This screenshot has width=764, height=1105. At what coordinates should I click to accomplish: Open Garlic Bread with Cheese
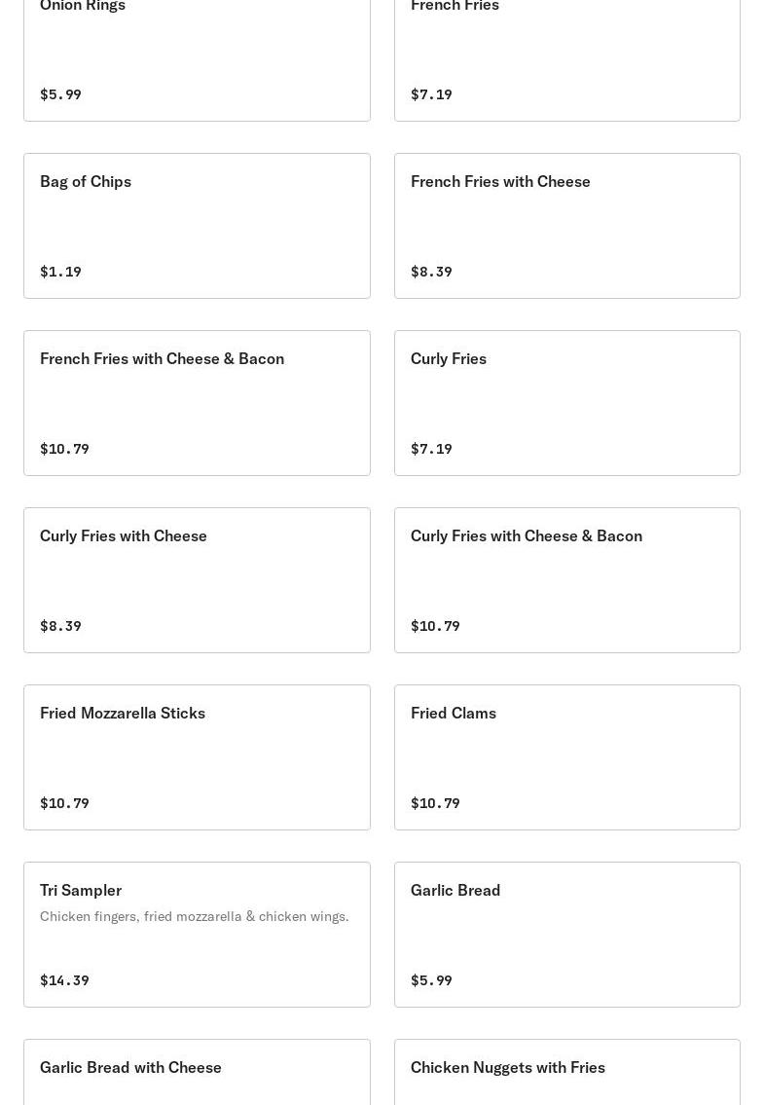(197, 1073)
